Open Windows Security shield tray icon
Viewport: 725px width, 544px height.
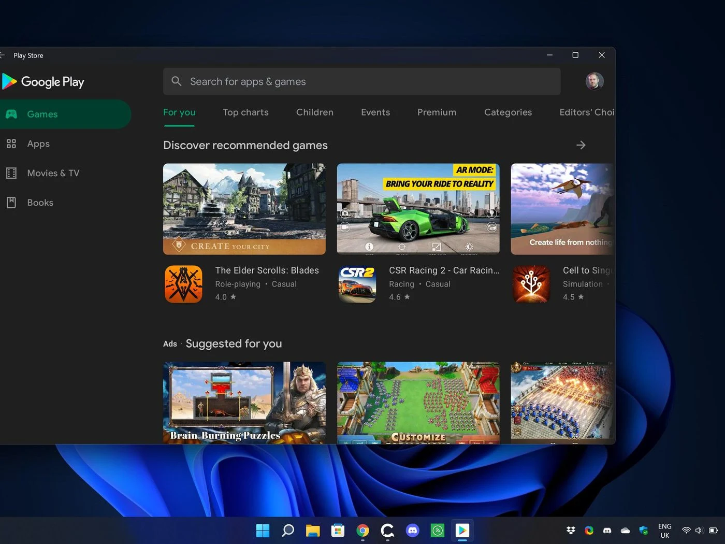click(644, 531)
